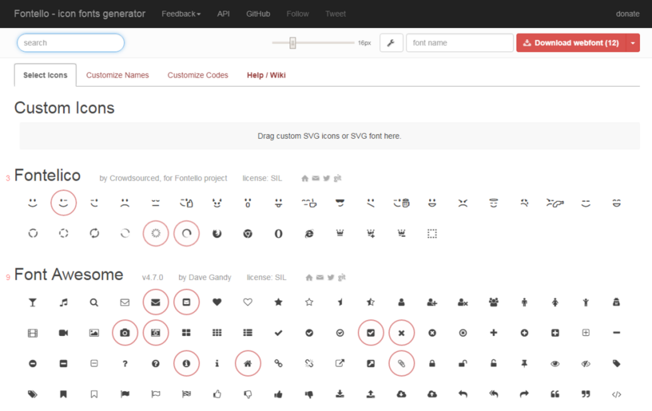This screenshot has height=411, width=652.
Task: Choose the Firefox browser icon in Fontelico
Action: click(217, 234)
